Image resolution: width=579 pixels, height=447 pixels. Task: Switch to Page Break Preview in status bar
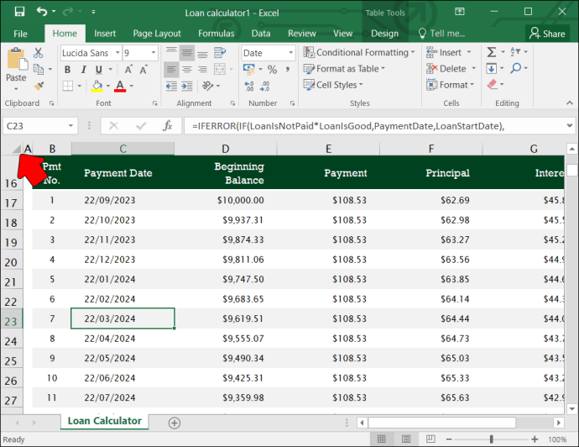pyautogui.click(x=430, y=439)
